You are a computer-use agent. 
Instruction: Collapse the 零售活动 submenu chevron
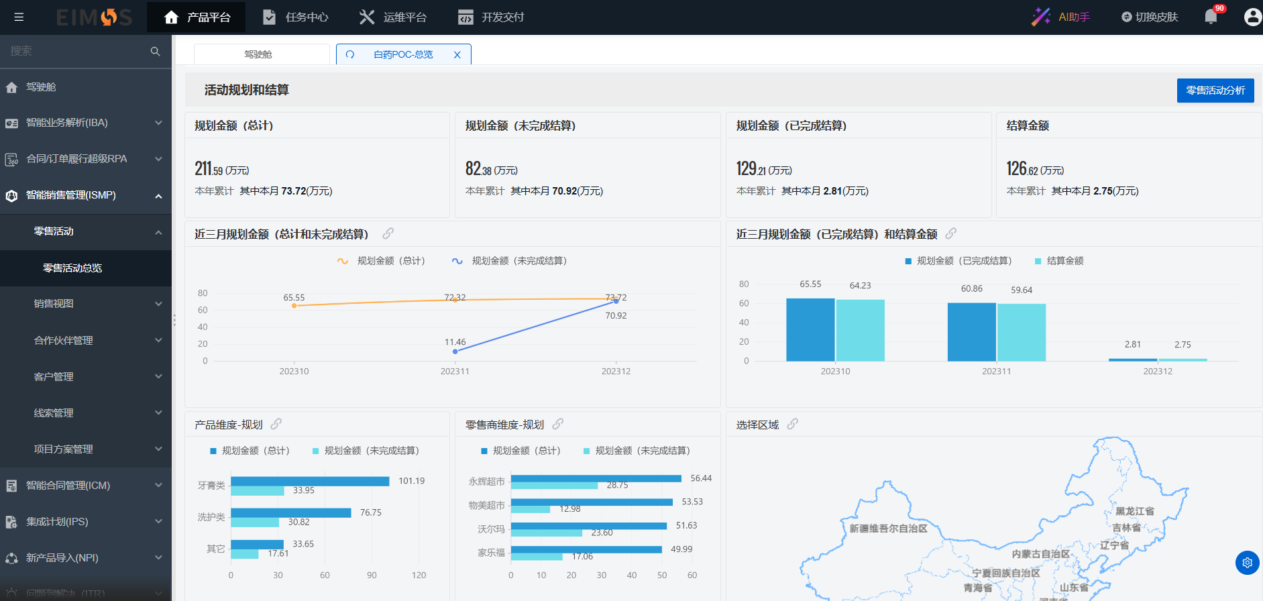click(x=158, y=232)
